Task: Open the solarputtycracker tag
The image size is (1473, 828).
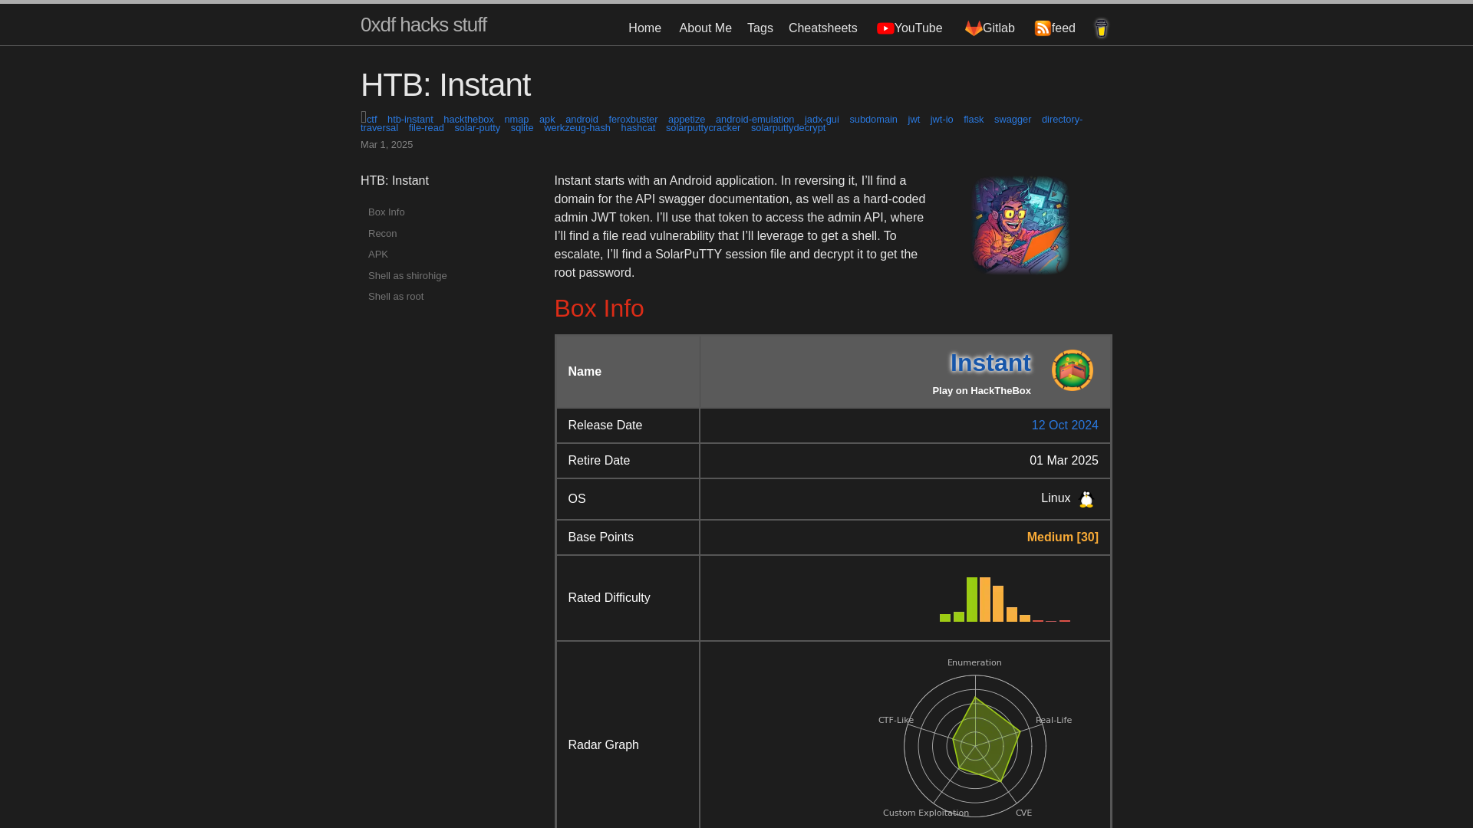Action: tap(703, 128)
